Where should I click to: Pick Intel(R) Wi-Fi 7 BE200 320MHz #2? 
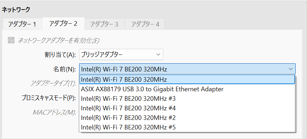point(187,118)
